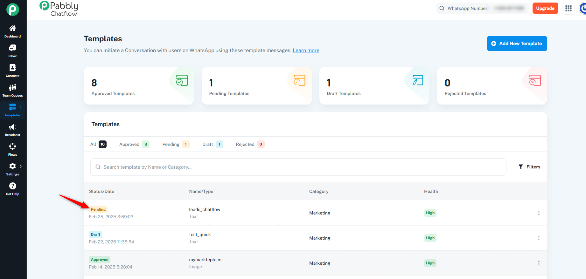Go to Team Queues section
The width and height of the screenshot is (586, 279).
[13, 90]
